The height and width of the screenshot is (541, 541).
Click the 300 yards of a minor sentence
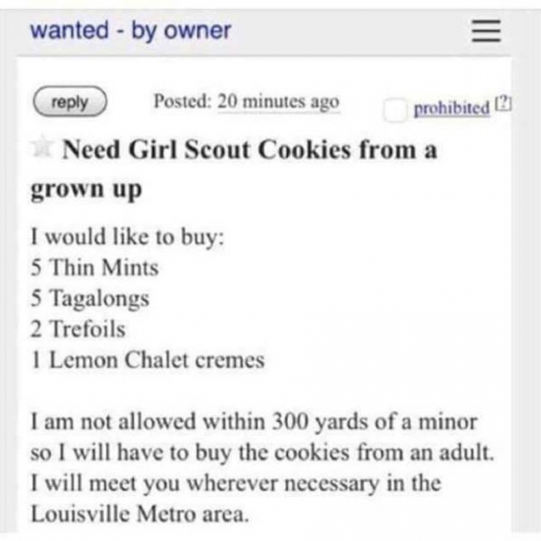[x=254, y=422]
